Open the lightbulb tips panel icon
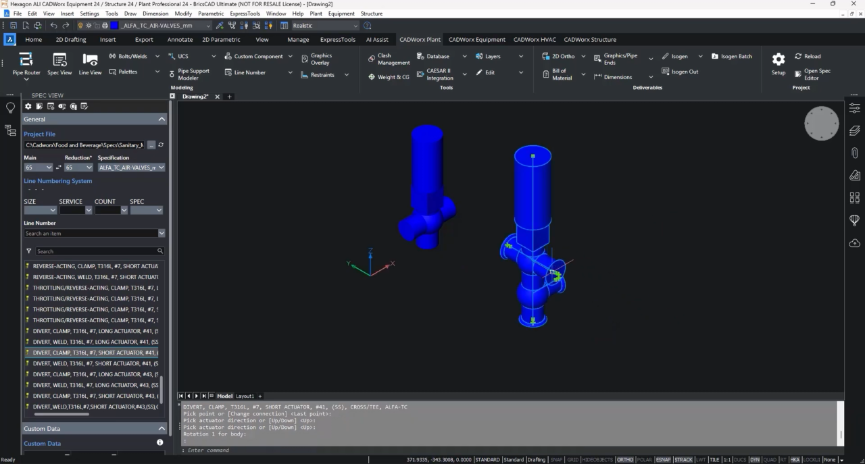This screenshot has width=865, height=464. [10, 108]
